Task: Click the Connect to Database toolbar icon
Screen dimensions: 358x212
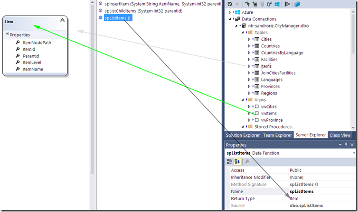Action: 248,4
